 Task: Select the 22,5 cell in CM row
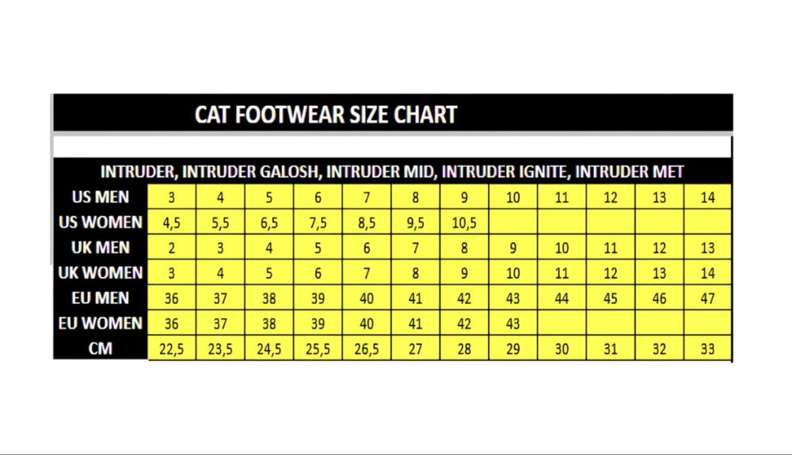pyautogui.click(x=172, y=349)
